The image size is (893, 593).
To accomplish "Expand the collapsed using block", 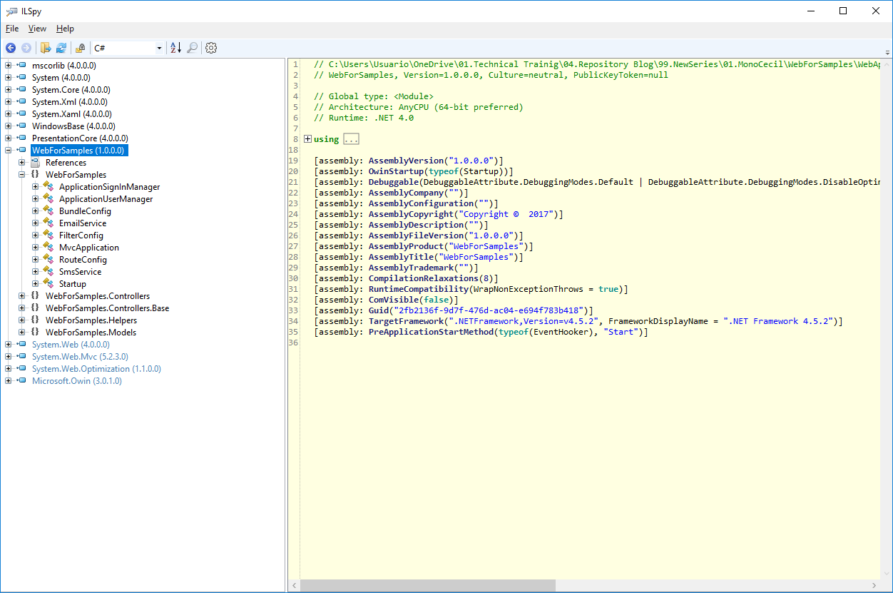I will 307,139.
